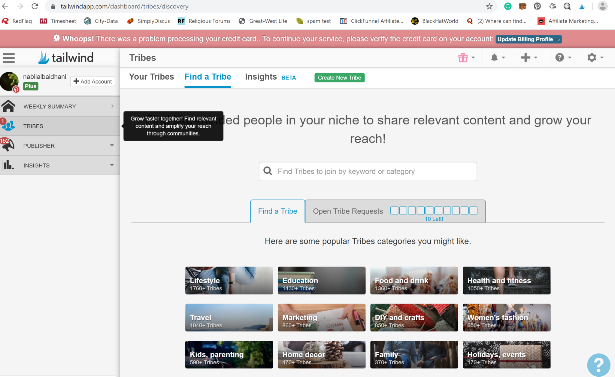615x377 pixels.
Task: Open the Chrome profile avatar
Action: coord(602,6)
